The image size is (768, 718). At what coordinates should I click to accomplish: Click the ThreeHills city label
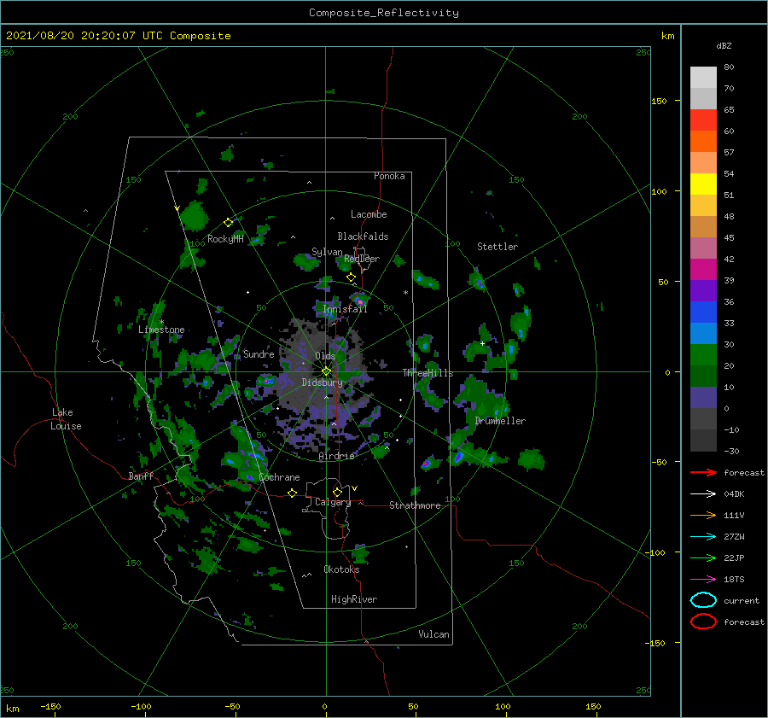[428, 373]
